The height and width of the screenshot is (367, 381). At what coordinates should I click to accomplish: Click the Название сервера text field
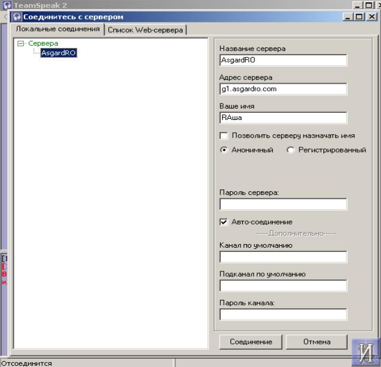[283, 60]
